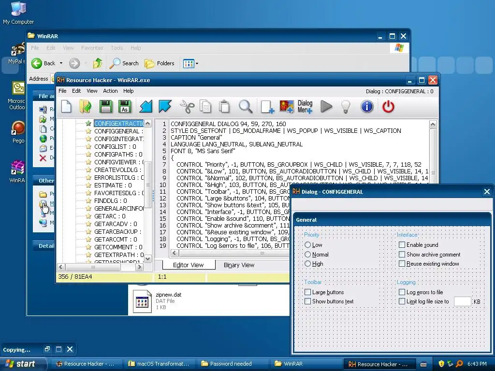This screenshot has width=495, height=371.
Task: Open My Computer desktop icon
Action: click(18, 13)
